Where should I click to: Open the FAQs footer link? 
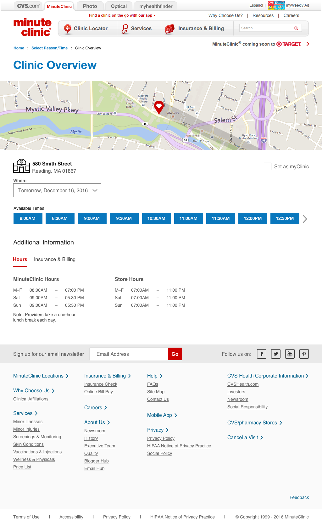click(x=153, y=384)
